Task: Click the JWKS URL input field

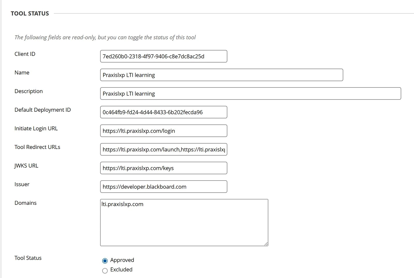Action: [x=164, y=168]
